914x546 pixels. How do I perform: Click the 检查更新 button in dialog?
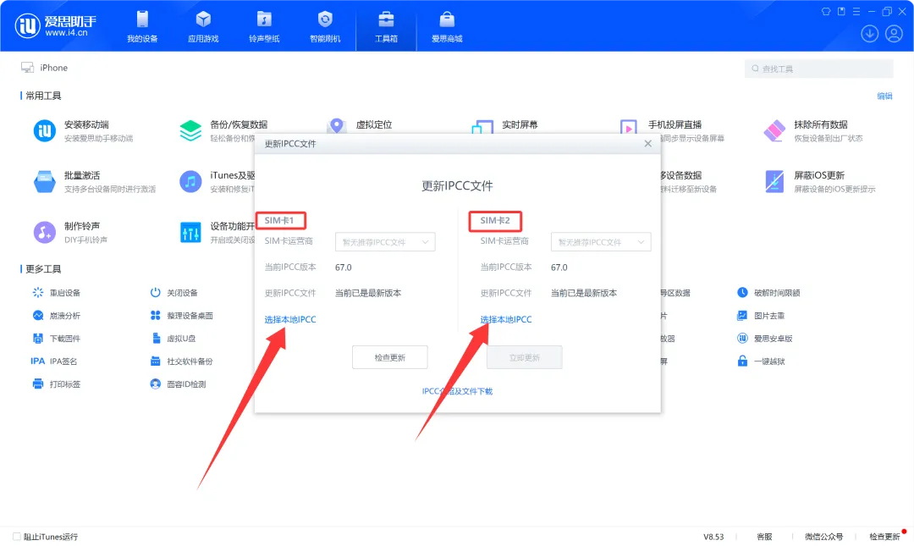click(390, 357)
